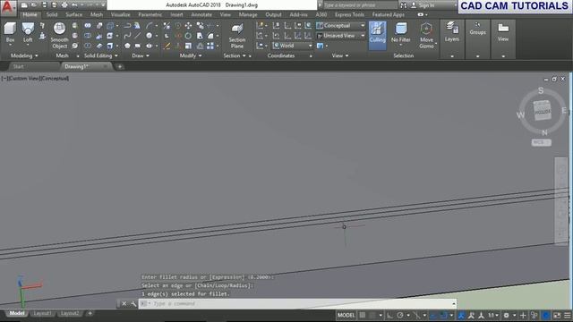Click the Array tool in Modify panel
Image resolution: width=573 pixels, height=322 pixels.
point(210,46)
